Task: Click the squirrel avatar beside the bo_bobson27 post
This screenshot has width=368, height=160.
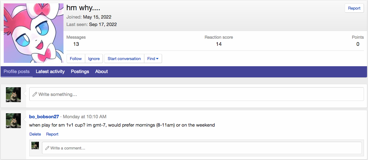Action: (13, 121)
